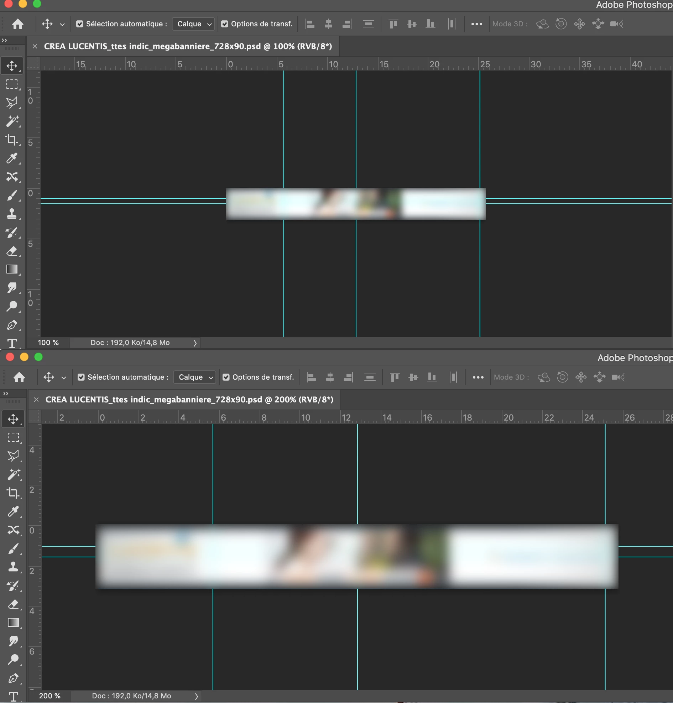673x703 pixels.
Task: Select Polygonal Lasso tool in bottom window
Action: [13, 456]
